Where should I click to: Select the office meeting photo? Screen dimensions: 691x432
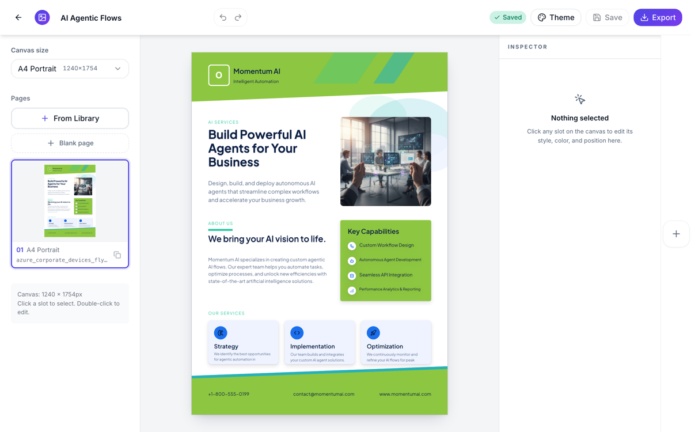(x=386, y=161)
